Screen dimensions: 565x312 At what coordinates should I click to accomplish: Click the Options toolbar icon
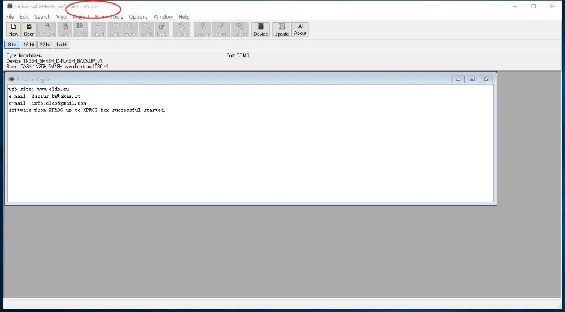click(240, 29)
